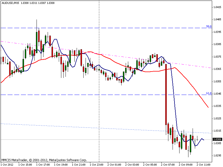Select the vertical dotted period separator line

(x=99, y=81)
